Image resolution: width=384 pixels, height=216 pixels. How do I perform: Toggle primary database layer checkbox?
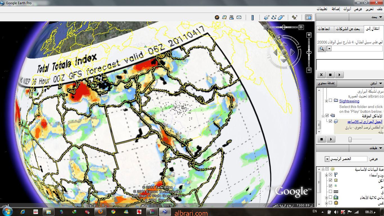tap(327, 169)
